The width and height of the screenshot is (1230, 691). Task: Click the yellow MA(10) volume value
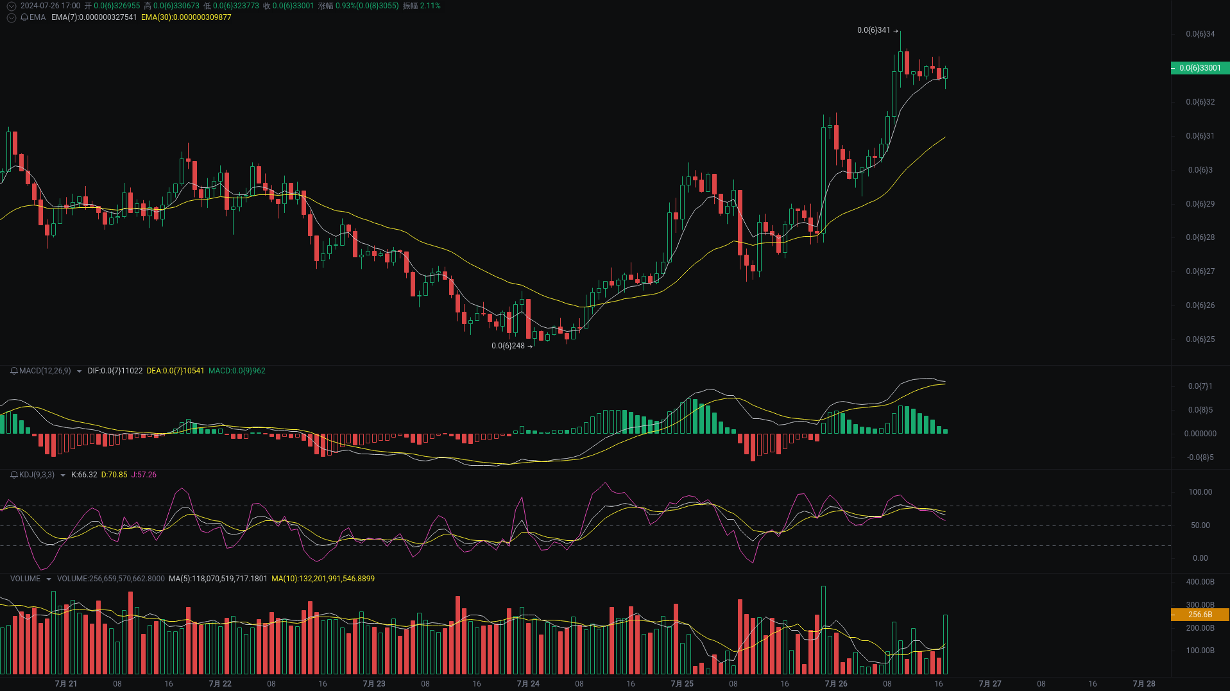[x=323, y=579]
